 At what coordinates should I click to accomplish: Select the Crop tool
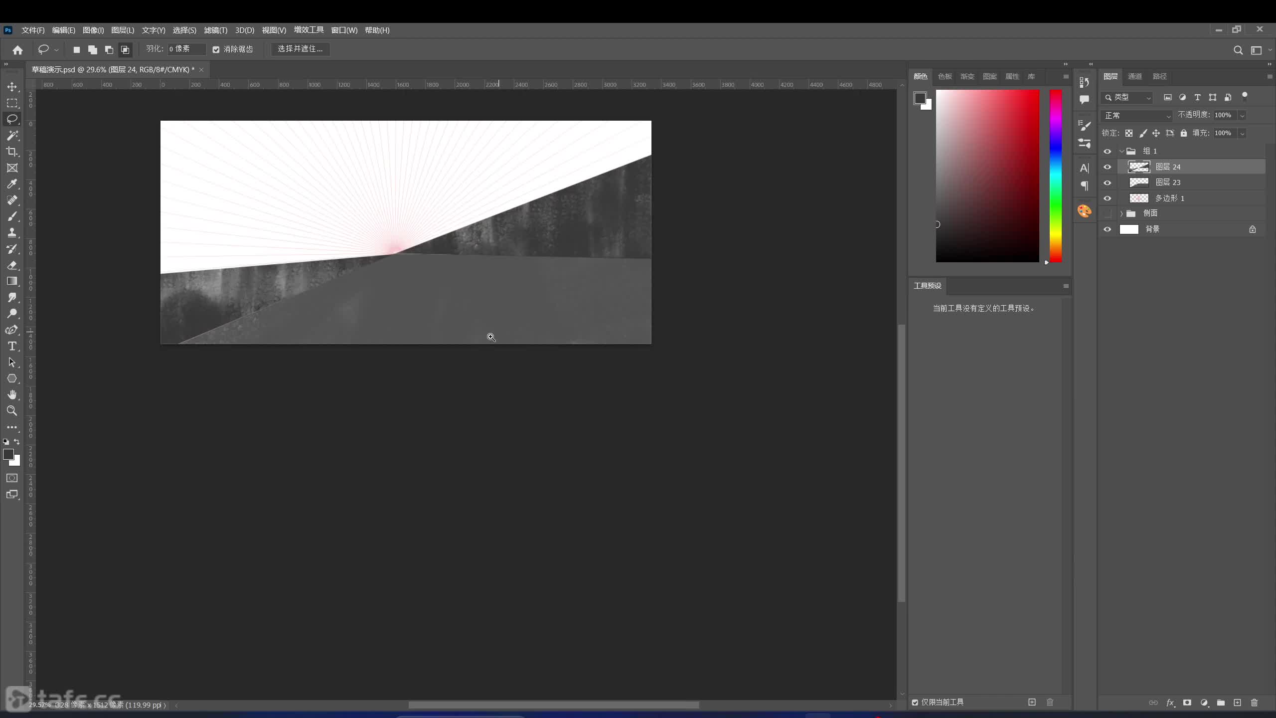click(x=12, y=152)
